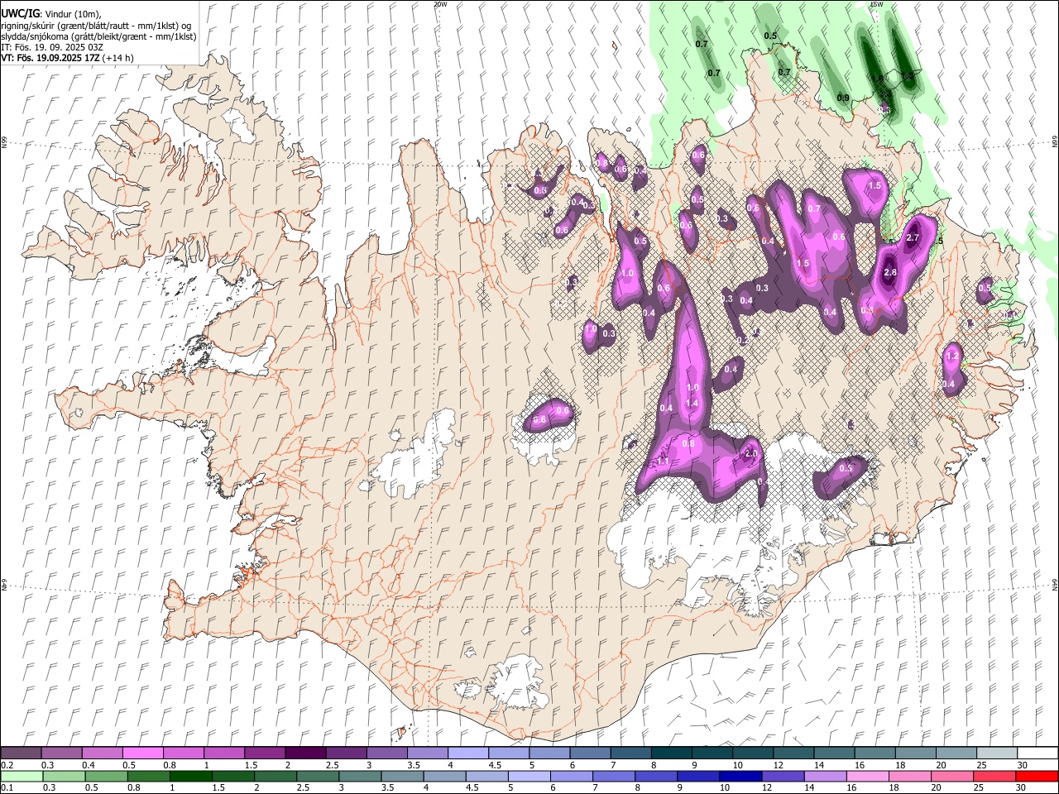Click the '(+14 h)' forecast offset
The image size is (1059, 794).
[x=119, y=58]
